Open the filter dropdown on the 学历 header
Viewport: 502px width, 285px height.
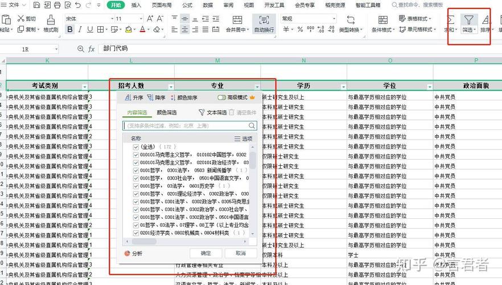coord(344,87)
